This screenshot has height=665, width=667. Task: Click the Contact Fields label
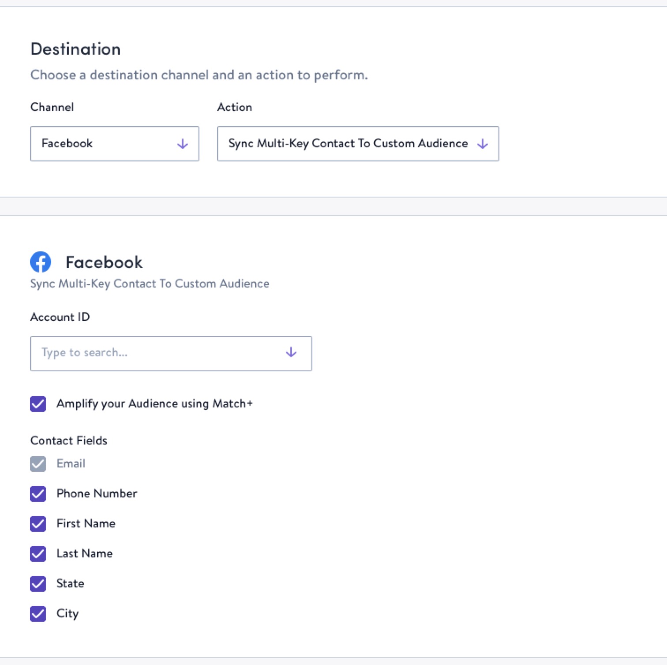coord(69,441)
